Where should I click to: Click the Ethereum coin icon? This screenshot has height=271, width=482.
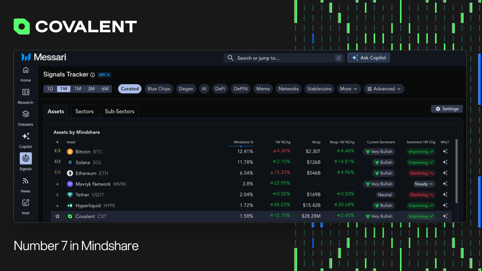point(70,173)
